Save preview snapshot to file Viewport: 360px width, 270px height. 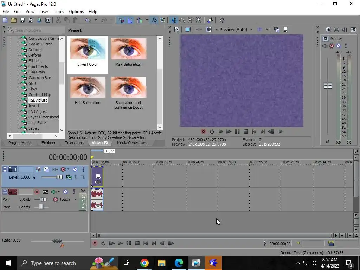(285, 30)
